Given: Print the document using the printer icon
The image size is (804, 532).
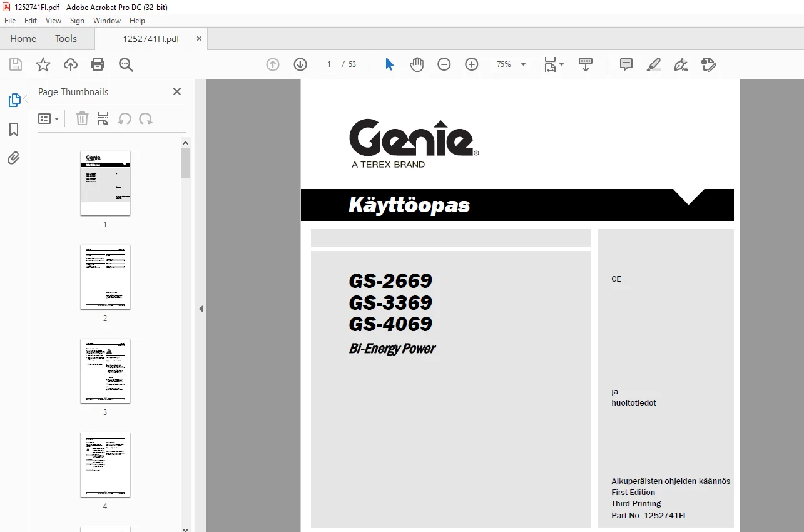Looking at the screenshot, I should (98, 64).
